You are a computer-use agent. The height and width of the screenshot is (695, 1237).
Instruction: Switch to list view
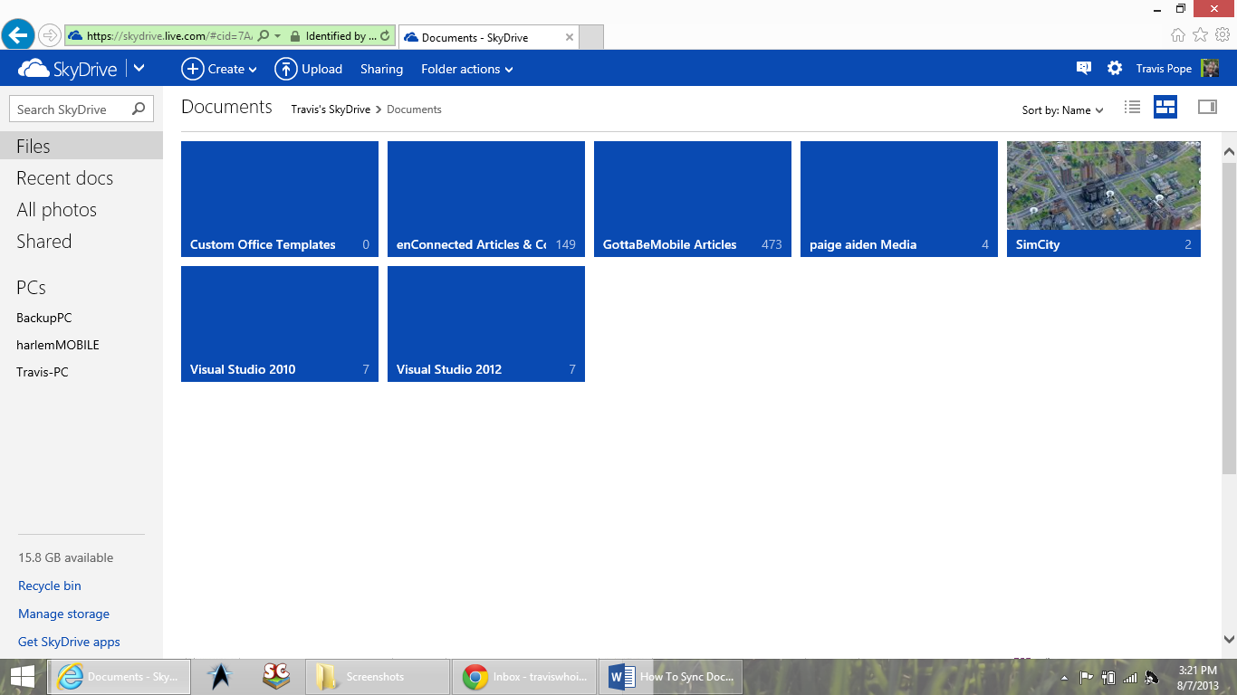pos(1132,107)
